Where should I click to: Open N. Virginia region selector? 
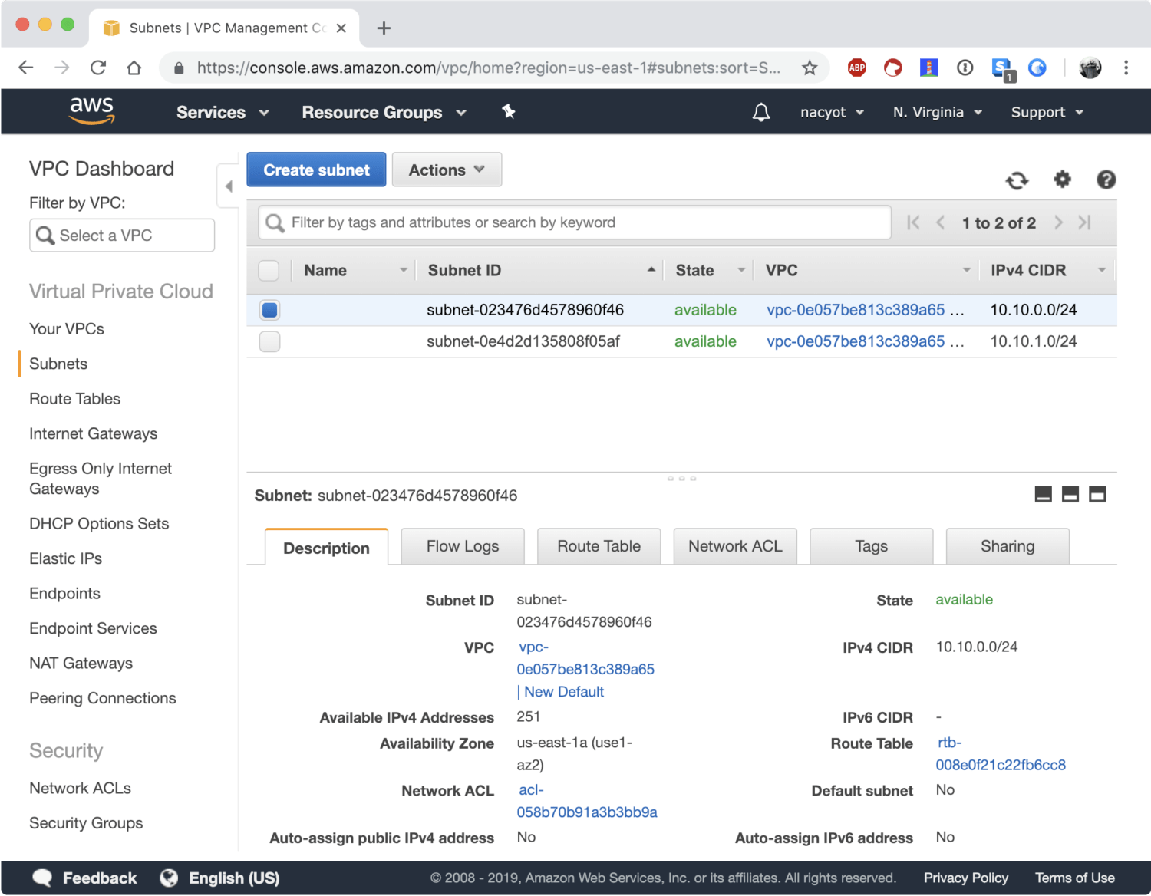[x=938, y=113]
